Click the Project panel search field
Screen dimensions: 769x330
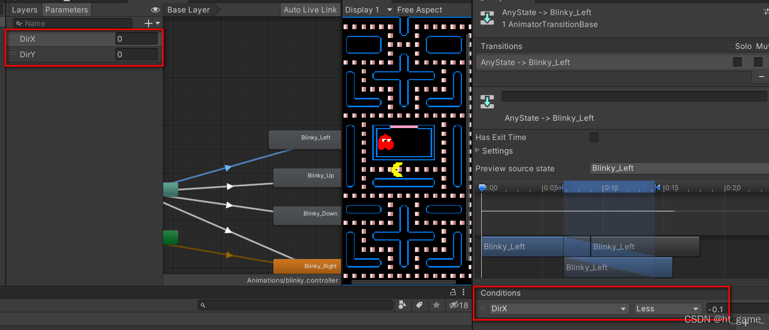point(295,306)
